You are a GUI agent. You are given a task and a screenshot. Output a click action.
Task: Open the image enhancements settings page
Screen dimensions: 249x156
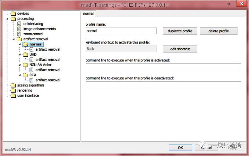pos(39,29)
